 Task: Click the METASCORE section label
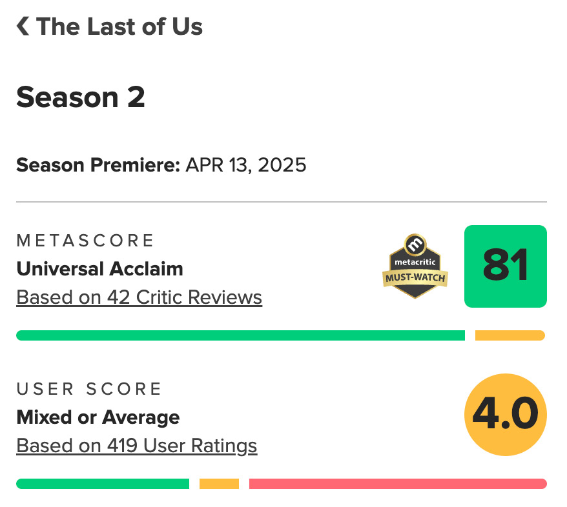85,241
